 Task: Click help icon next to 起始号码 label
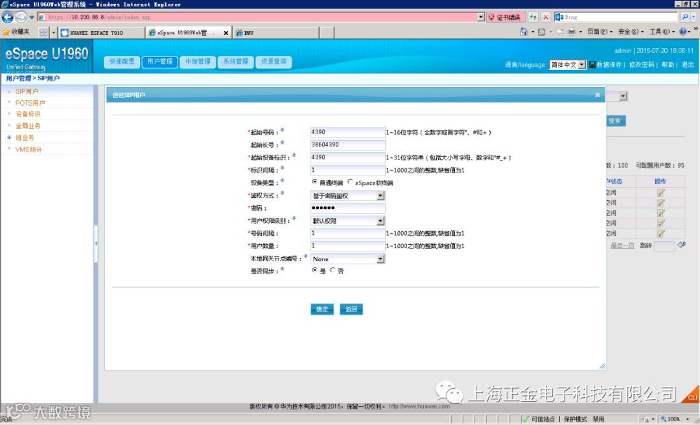coord(282,130)
